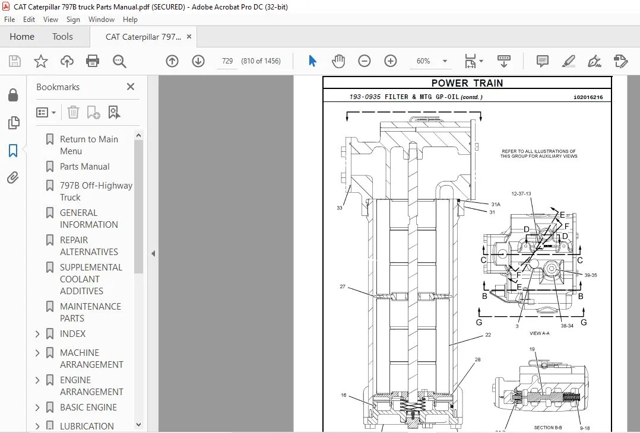Open the find text magnifier icon
The height and width of the screenshot is (433, 640).
[119, 61]
